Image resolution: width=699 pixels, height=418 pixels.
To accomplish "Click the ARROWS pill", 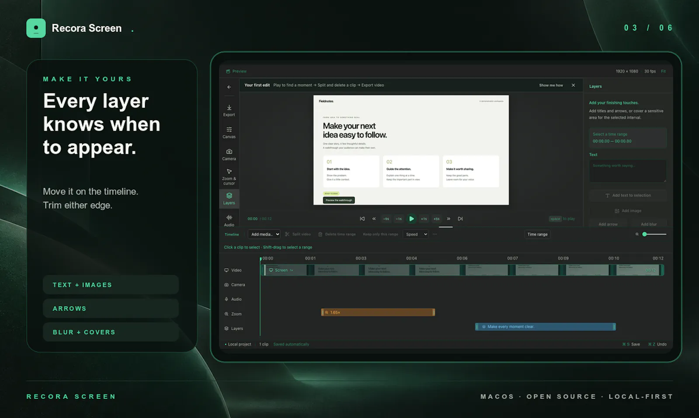I will click(111, 308).
